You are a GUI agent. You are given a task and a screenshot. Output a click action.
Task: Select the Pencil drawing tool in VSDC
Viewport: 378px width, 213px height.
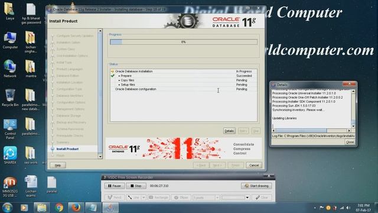pos(115,197)
